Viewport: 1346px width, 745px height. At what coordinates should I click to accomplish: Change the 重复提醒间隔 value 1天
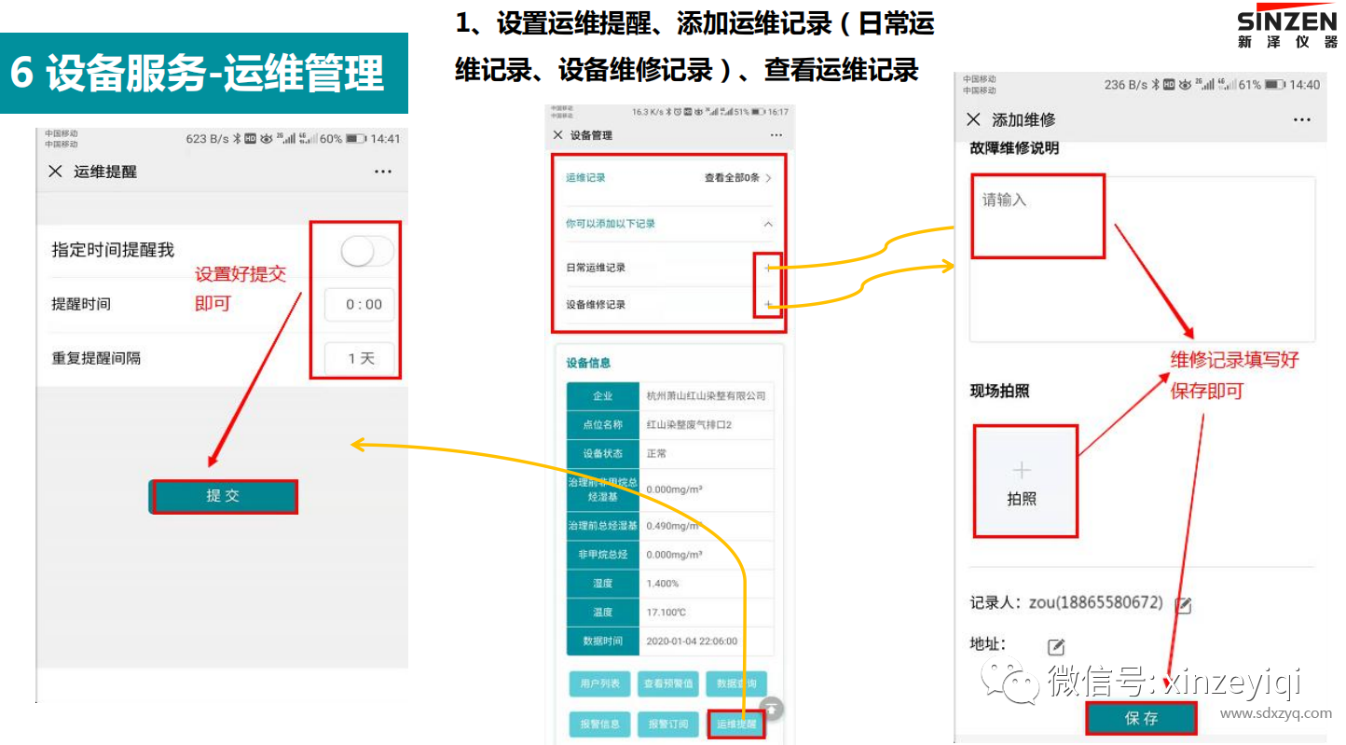(x=360, y=358)
